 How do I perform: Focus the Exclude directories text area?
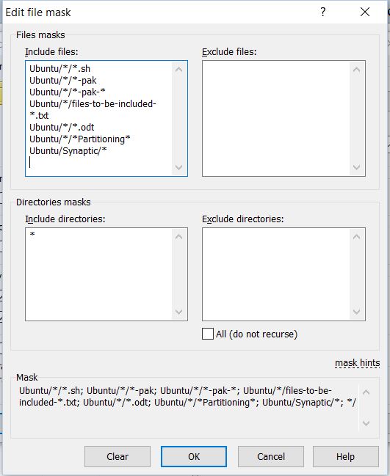click(276, 274)
